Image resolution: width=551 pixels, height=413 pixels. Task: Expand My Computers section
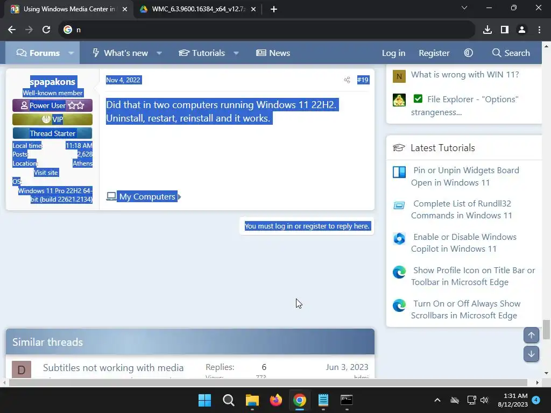tap(144, 197)
